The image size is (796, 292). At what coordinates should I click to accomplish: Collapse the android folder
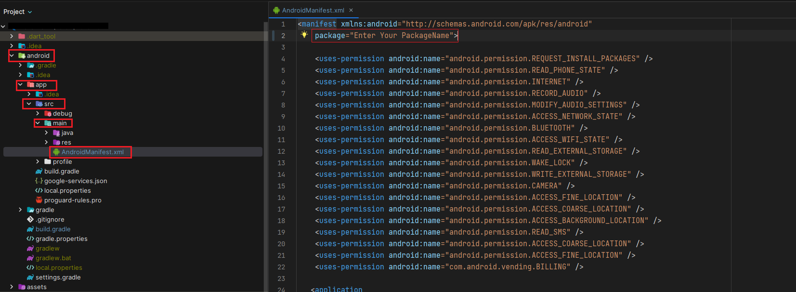[12, 55]
